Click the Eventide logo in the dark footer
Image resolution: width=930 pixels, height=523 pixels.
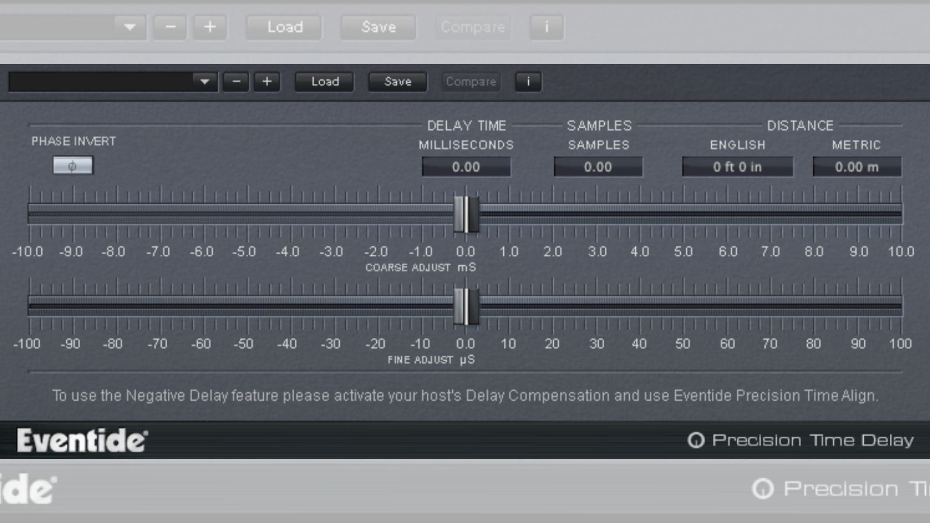click(82, 440)
